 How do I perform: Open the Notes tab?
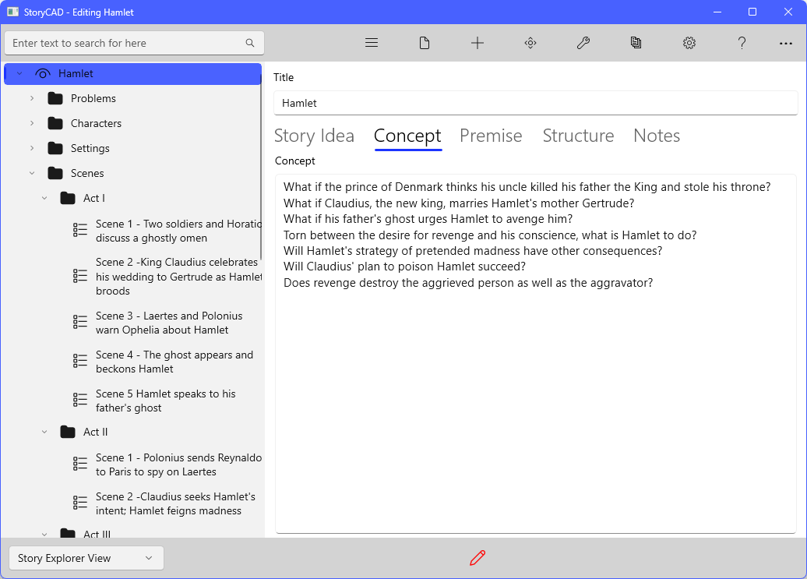click(657, 136)
